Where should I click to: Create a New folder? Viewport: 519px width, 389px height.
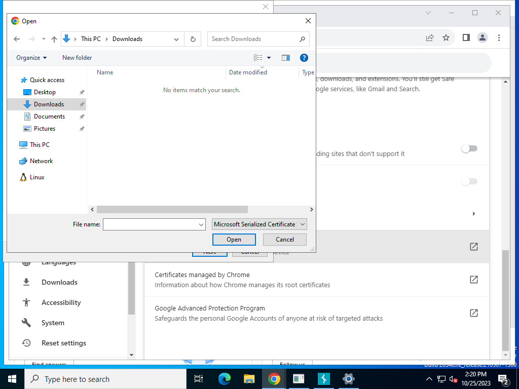pos(77,58)
